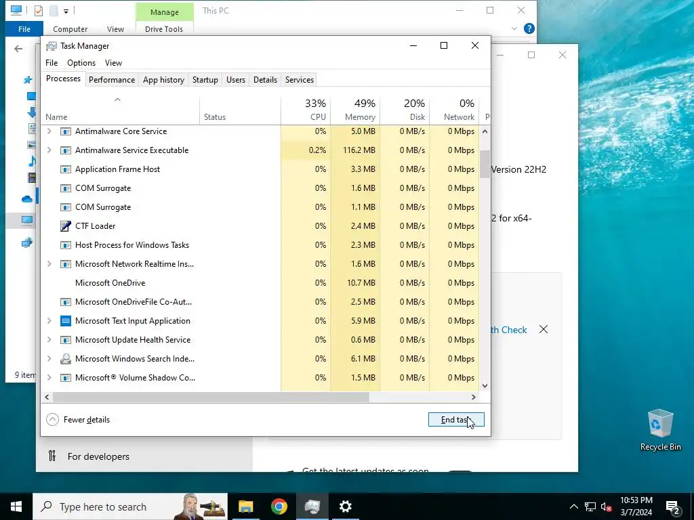Show hidden system tray icons
The width and height of the screenshot is (694, 520).
573,506
